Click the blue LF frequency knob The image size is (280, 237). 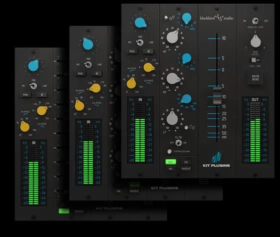click(x=186, y=99)
